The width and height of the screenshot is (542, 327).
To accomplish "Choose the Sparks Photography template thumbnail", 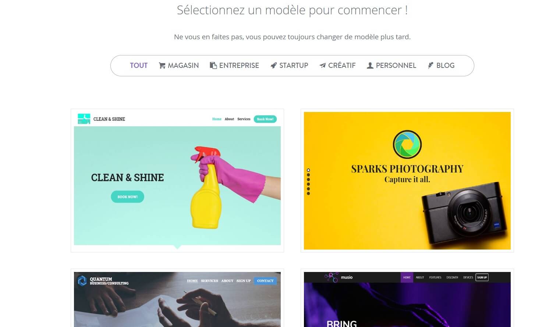I will point(407,181).
